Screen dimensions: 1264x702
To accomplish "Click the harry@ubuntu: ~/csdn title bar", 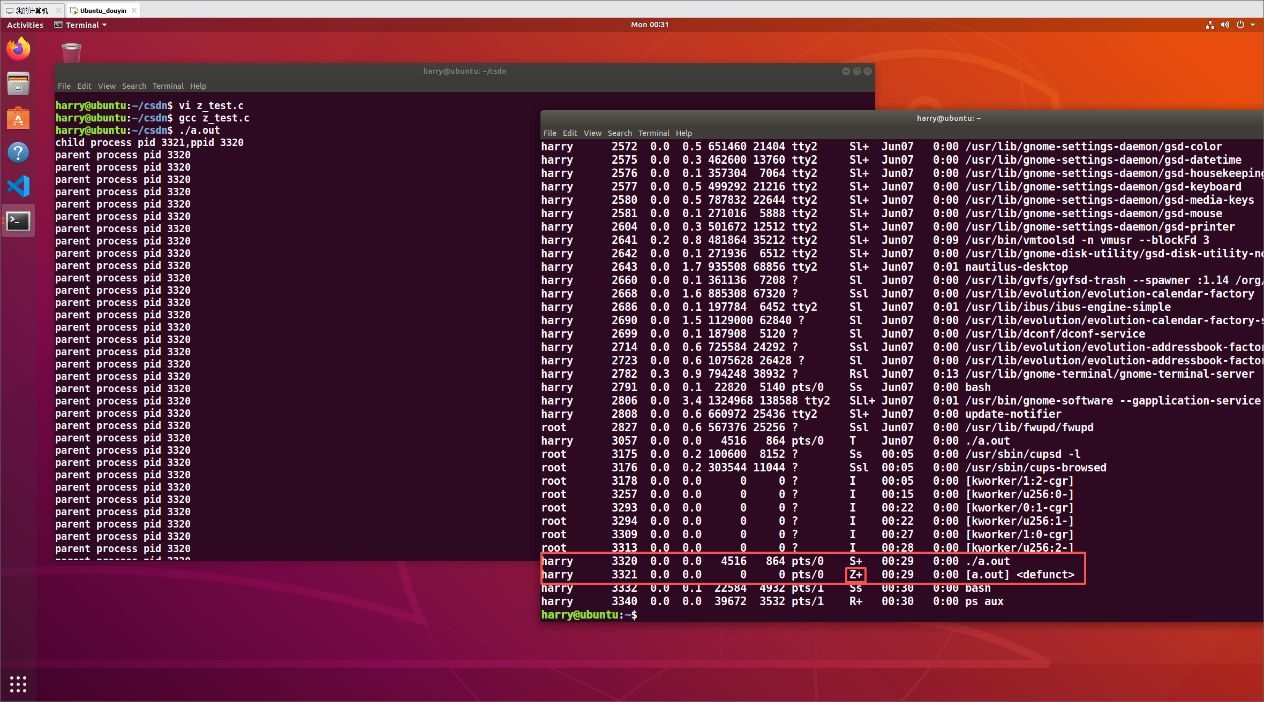I will pyautogui.click(x=464, y=71).
